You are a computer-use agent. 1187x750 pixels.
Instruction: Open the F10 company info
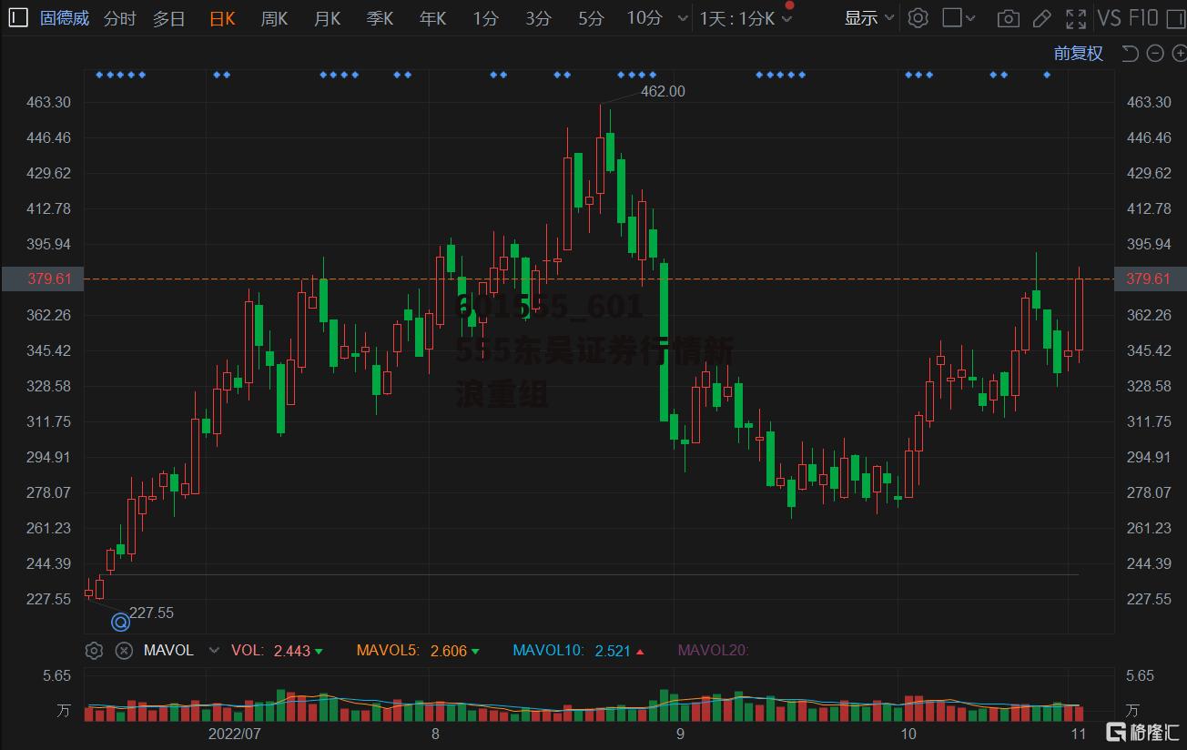point(1143,17)
